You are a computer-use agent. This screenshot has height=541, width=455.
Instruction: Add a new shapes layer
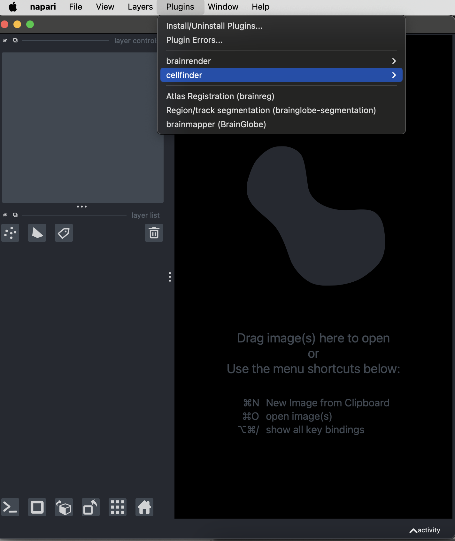pyautogui.click(x=37, y=233)
